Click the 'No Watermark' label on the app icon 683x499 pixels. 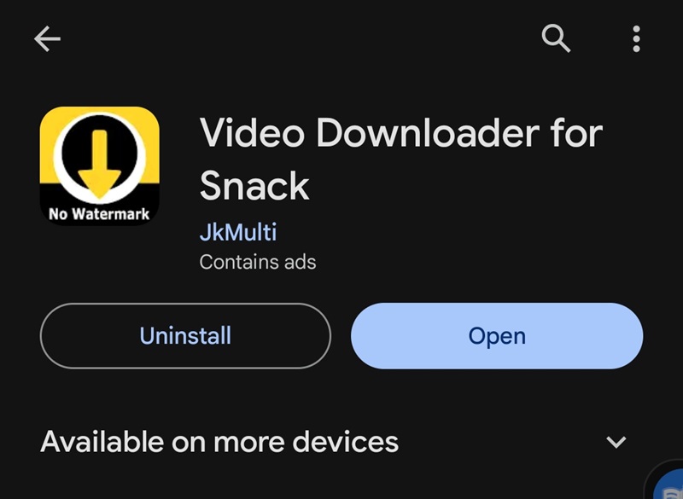(99, 214)
